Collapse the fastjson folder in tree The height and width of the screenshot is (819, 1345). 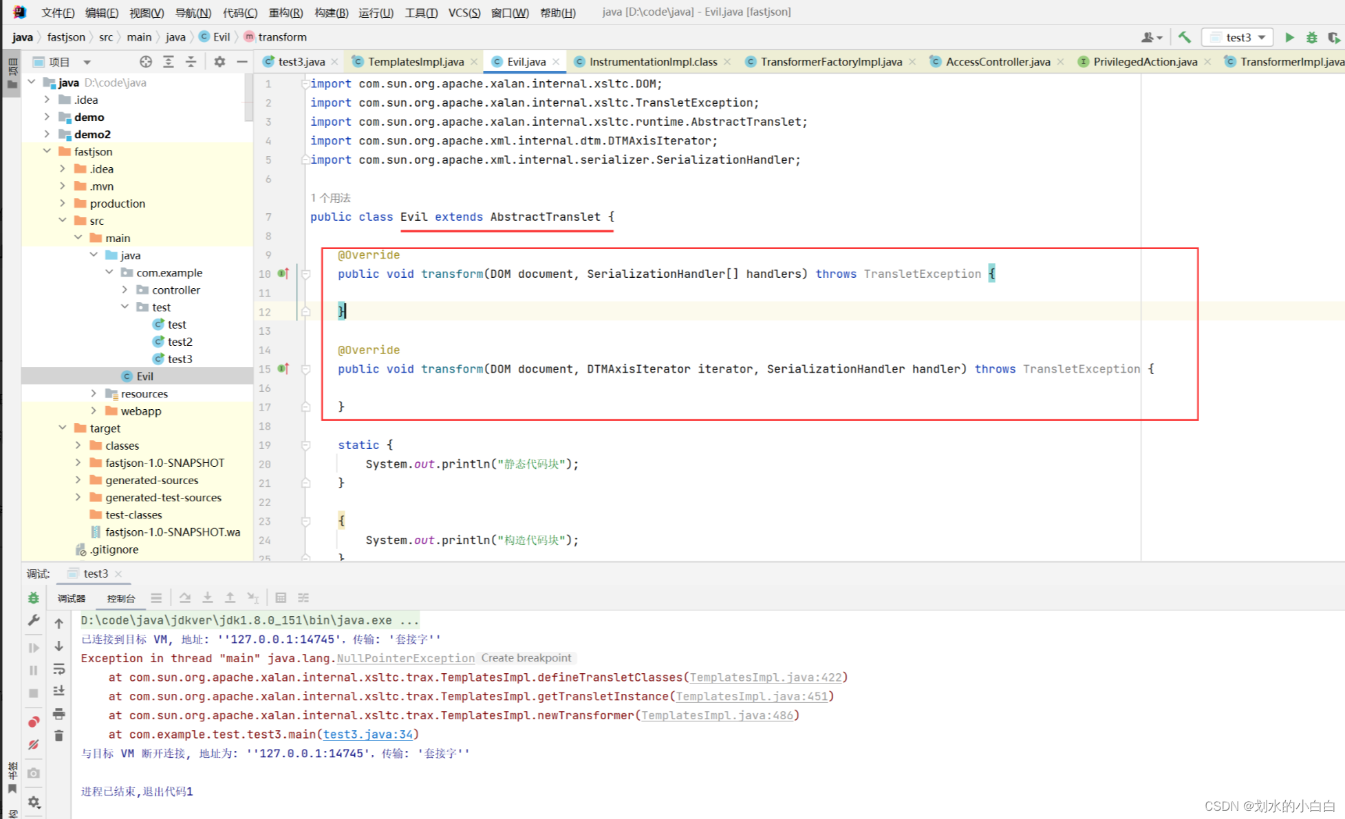[47, 151]
